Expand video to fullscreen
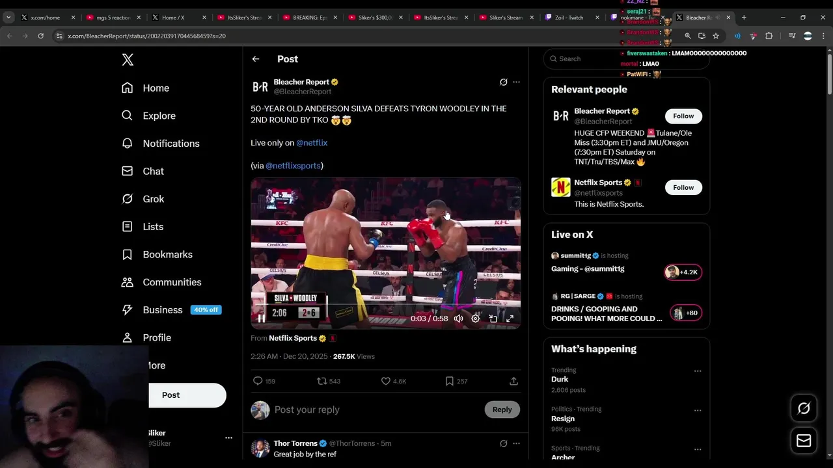833x468 pixels. 510,318
